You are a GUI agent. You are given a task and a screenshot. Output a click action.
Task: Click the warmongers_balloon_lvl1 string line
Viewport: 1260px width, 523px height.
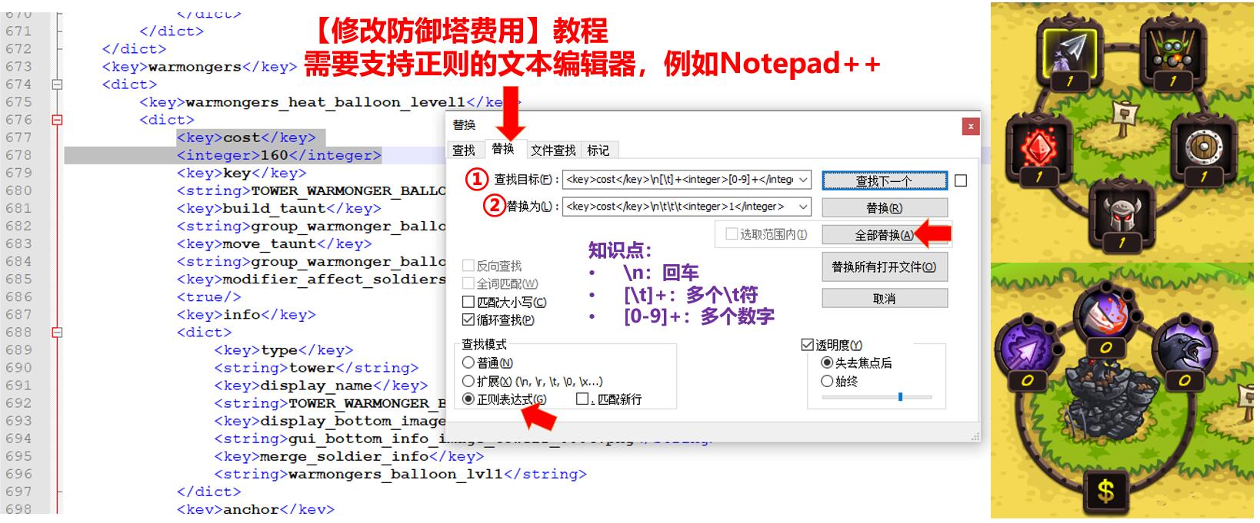[400, 474]
